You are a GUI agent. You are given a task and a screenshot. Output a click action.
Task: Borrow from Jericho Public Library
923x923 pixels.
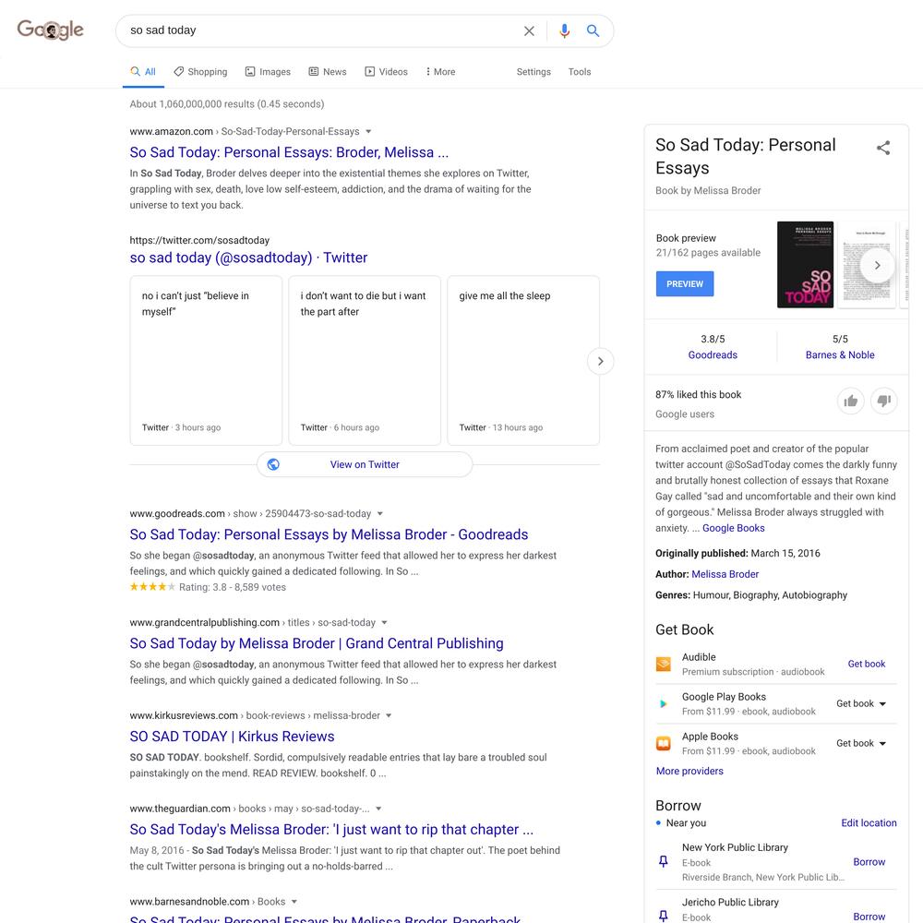coord(869,917)
